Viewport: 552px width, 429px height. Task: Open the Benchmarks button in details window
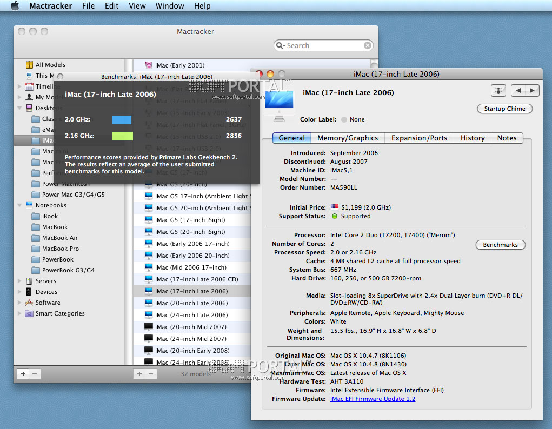click(x=500, y=245)
